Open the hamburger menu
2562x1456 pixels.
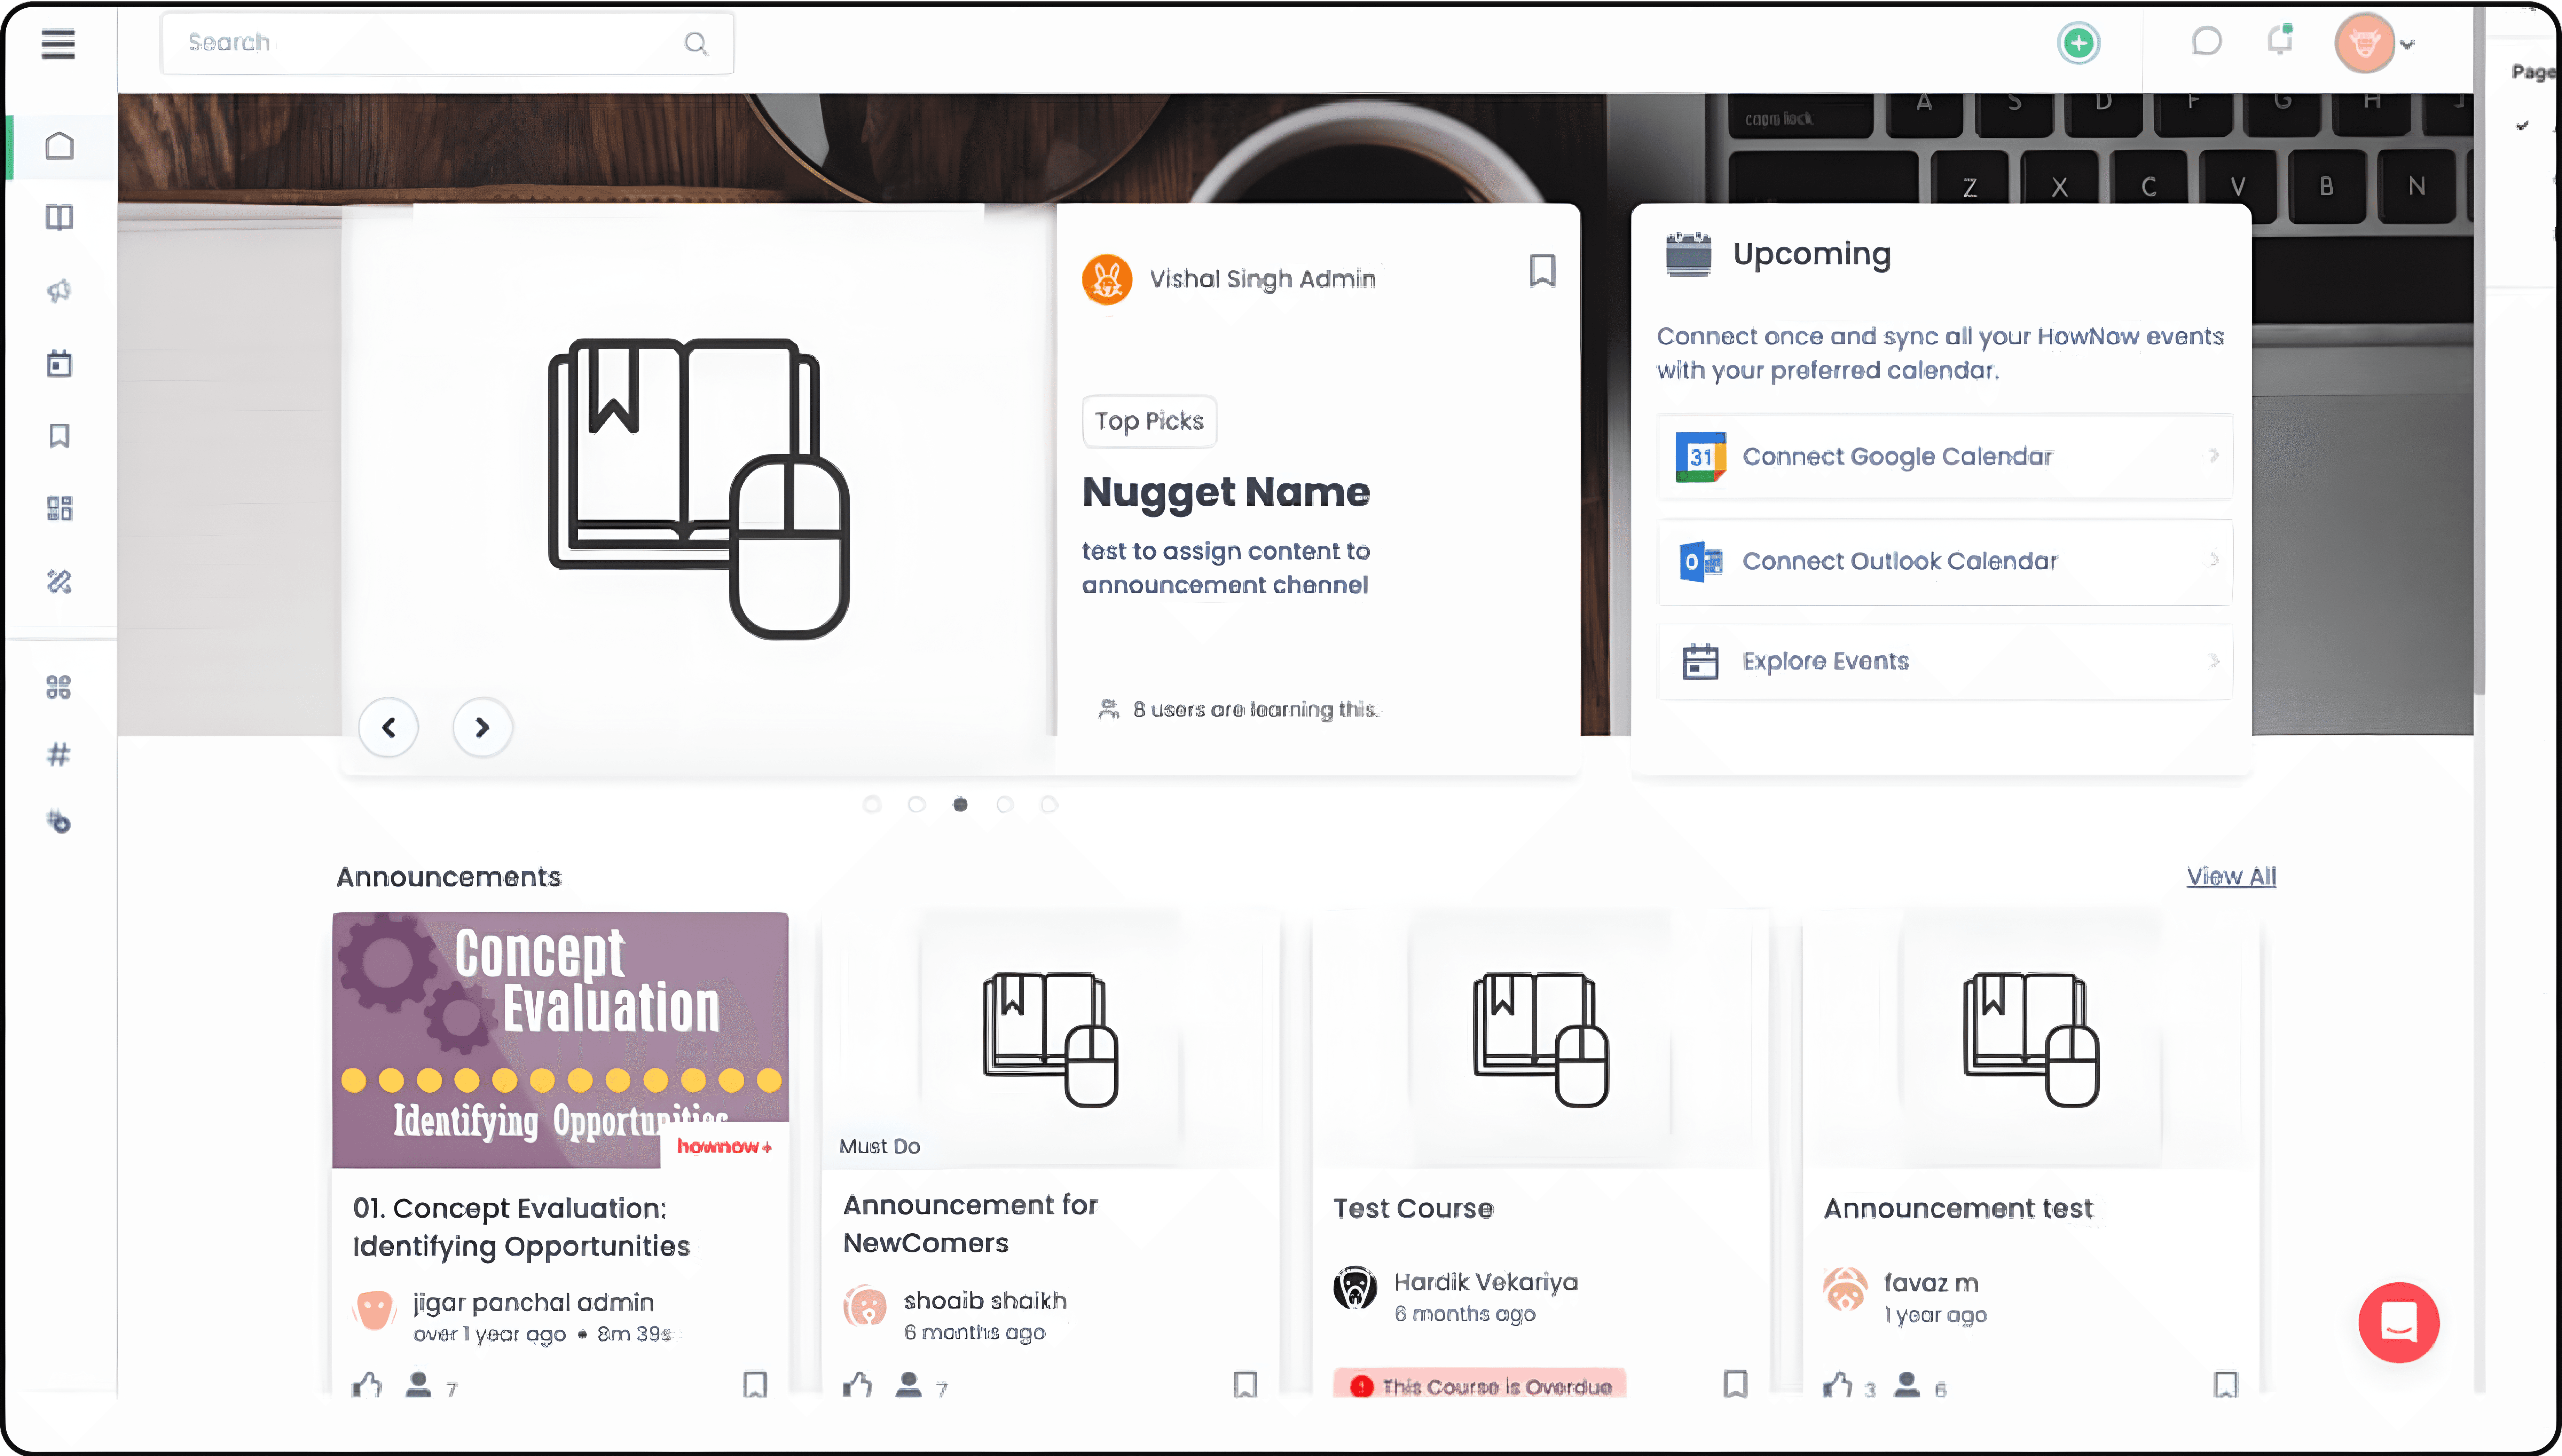[x=58, y=44]
